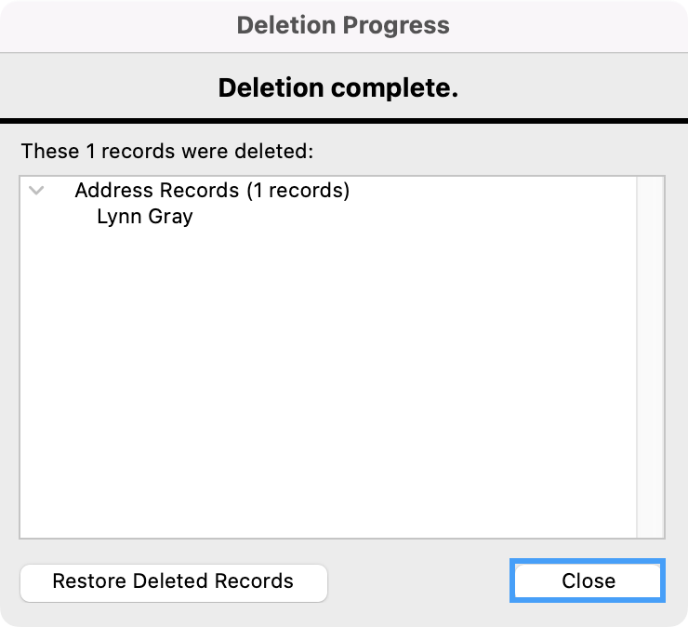Viewport: 688px width, 627px height.
Task: Select the Lynn Gray deleted record
Action: [144, 217]
